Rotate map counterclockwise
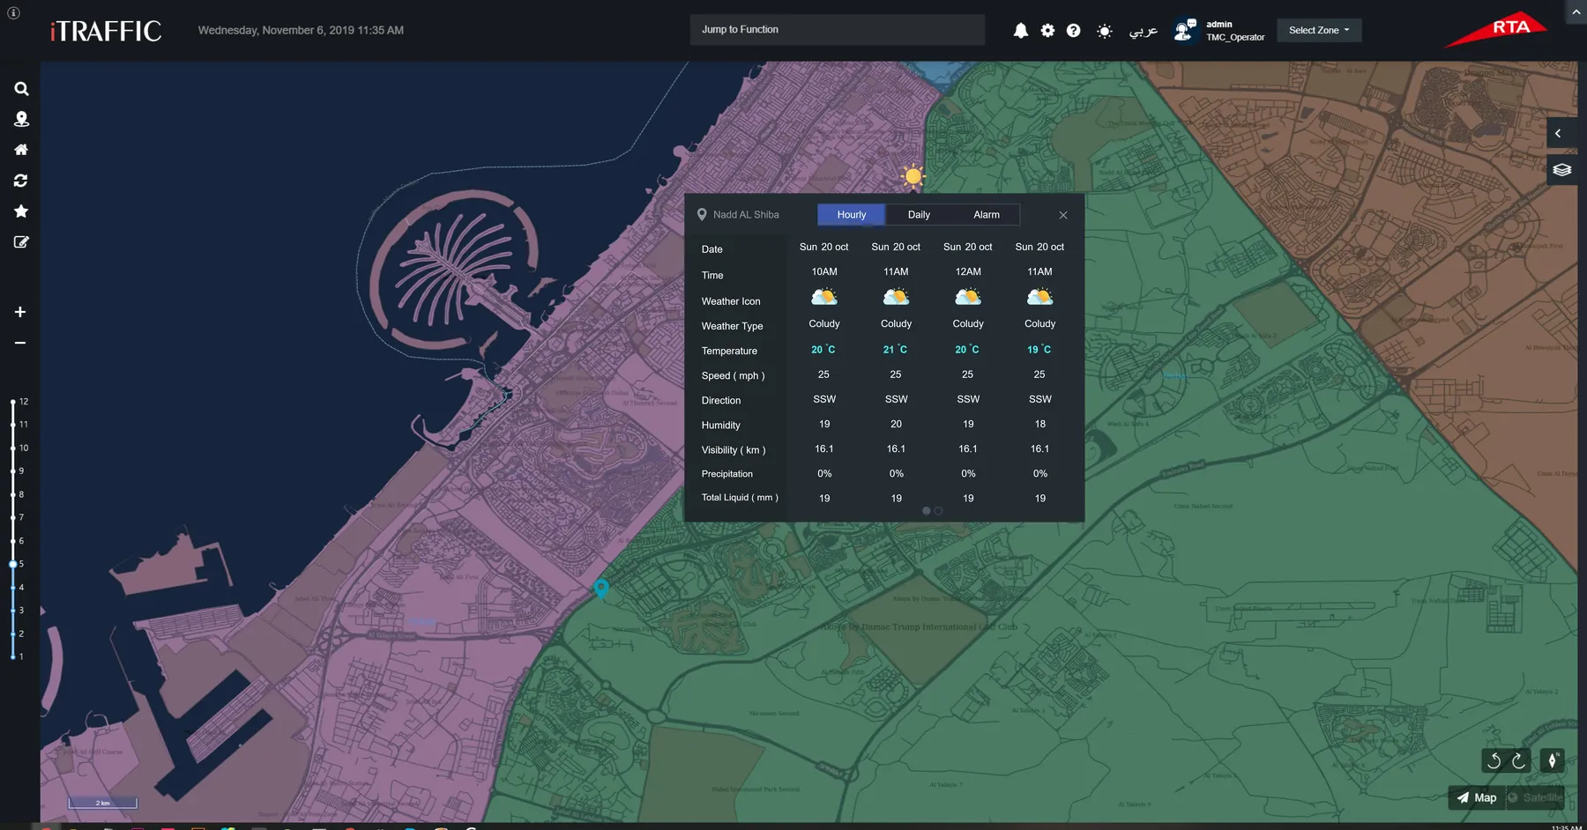Viewport: 1587px width, 830px height. (1494, 760)
